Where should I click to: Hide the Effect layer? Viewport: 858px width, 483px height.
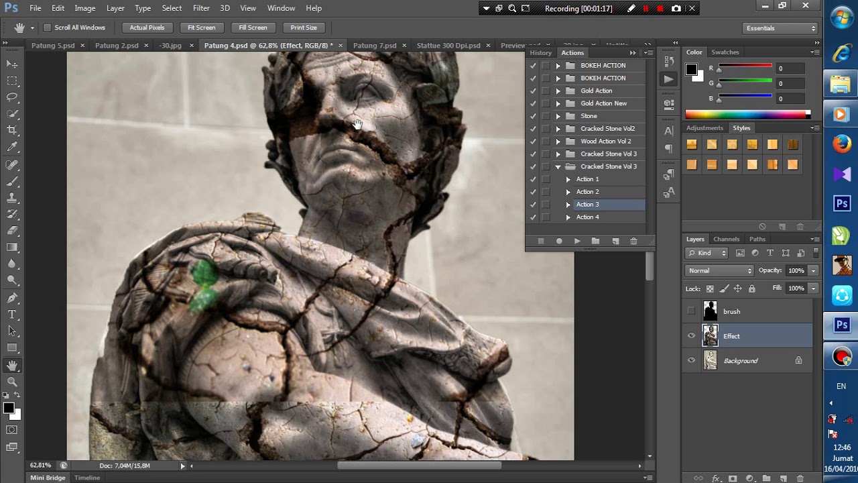(691, 336)
